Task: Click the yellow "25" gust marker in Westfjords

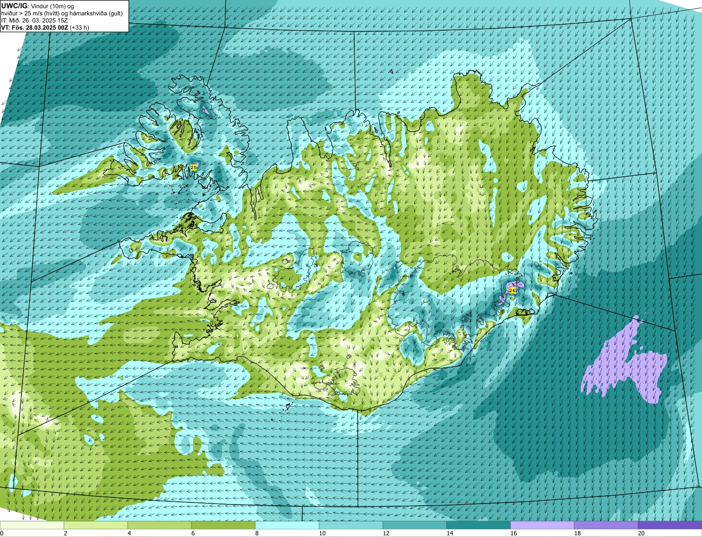Action: (194, 167)
